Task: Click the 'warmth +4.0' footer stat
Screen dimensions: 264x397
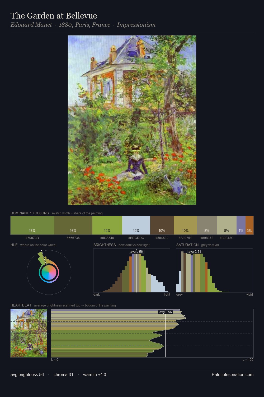Action: (x=95, y=375)
